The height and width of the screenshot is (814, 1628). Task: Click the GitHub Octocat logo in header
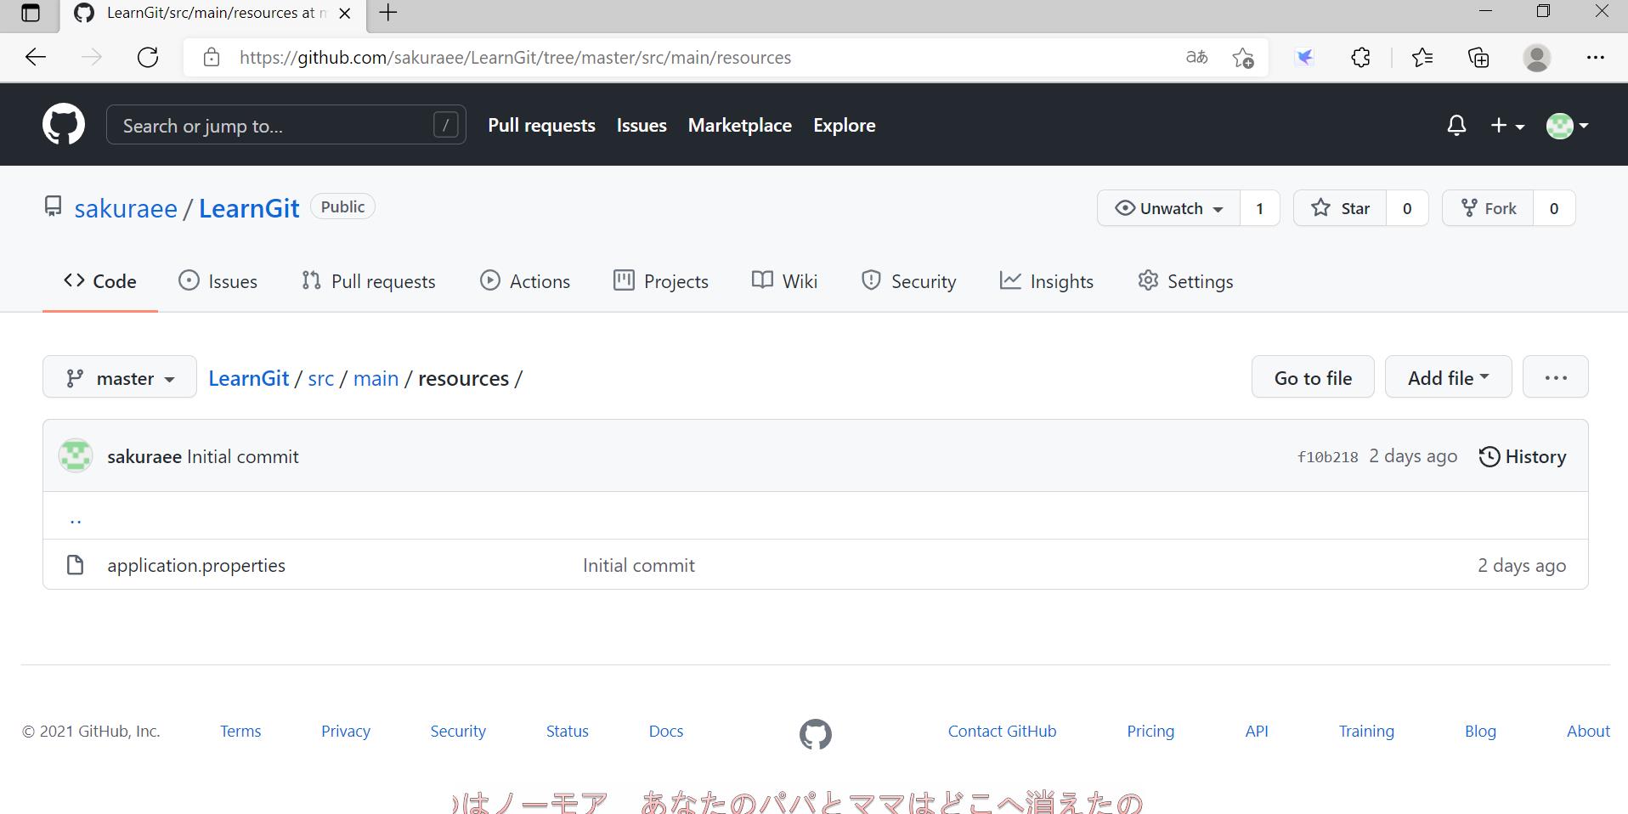point(64,125)
